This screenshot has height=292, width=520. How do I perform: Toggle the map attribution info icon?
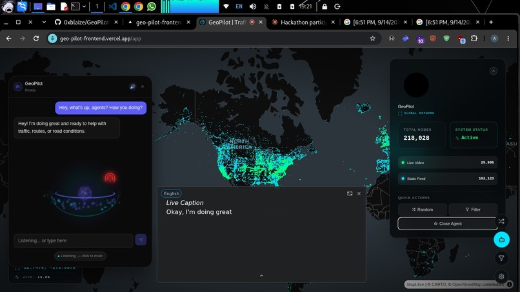tap(510, 284)
